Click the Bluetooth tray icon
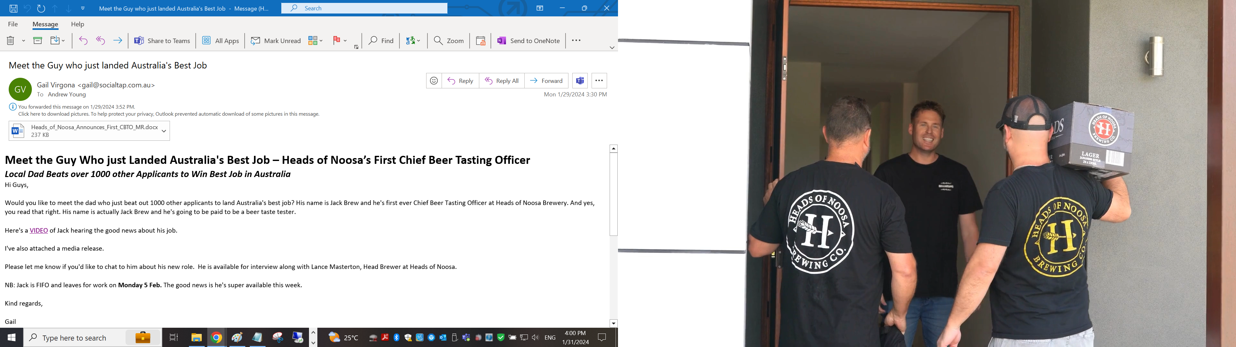The image size is (1236, 347). [x=396, y=337]
